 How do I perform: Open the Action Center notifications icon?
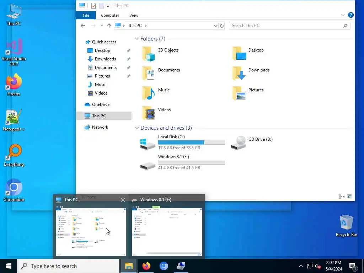pos(353,266)
